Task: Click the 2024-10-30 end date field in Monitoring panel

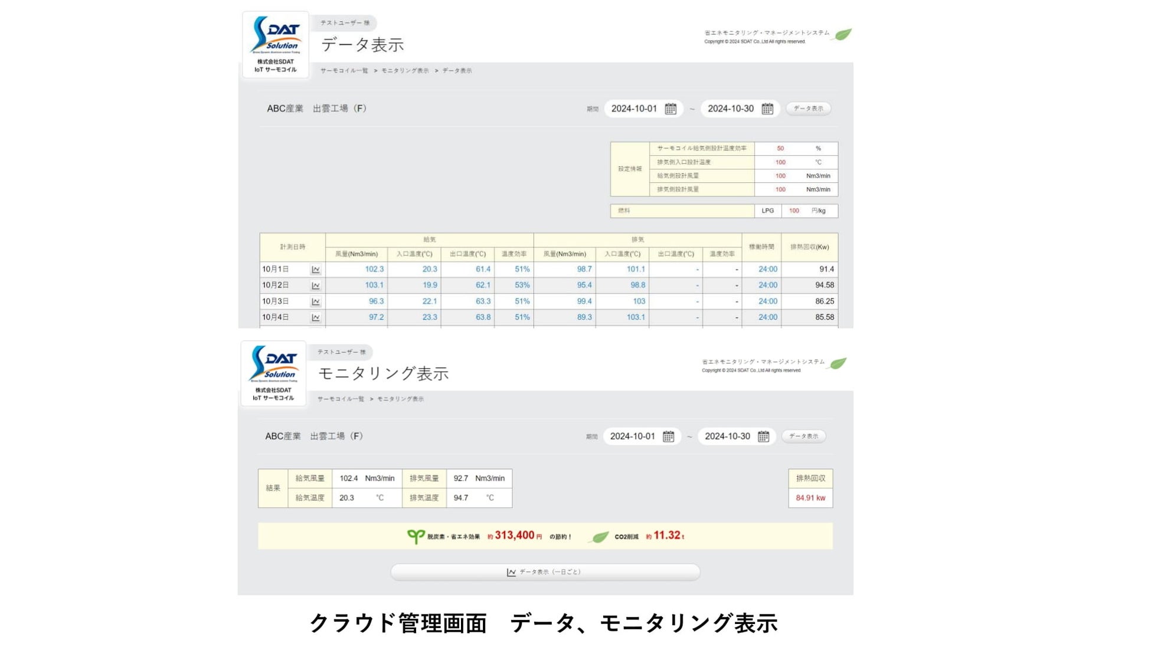Action: tap(727, 436)
